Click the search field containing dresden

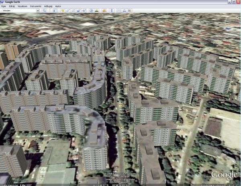pyautogui.click(x=18, y=10)
